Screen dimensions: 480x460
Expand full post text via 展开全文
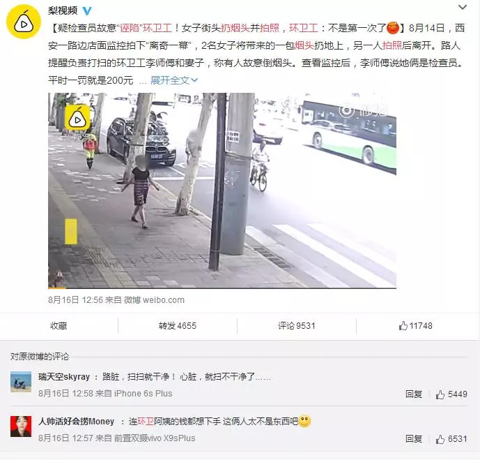(174, 80)
